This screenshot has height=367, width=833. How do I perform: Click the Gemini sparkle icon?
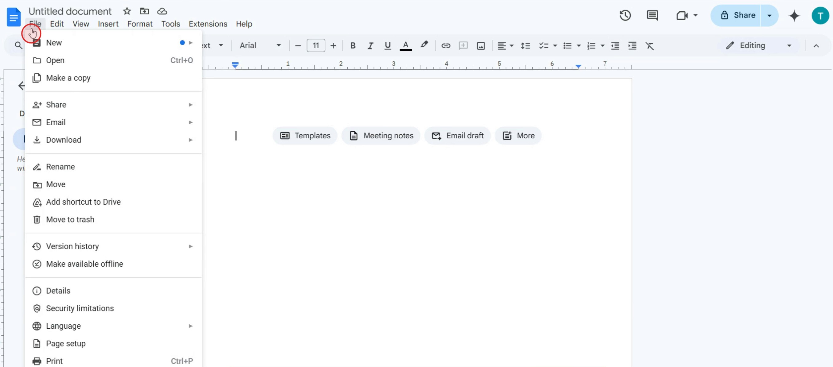pyautogui.click(x=794, y=16)
